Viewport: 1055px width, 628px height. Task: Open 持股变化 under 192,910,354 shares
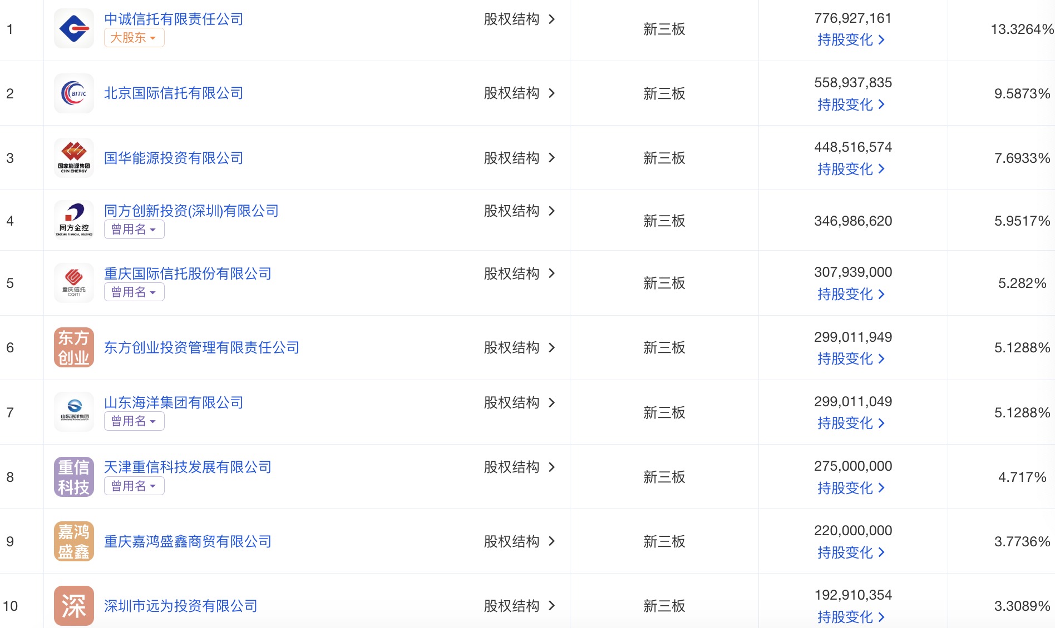tap(851, 617)
